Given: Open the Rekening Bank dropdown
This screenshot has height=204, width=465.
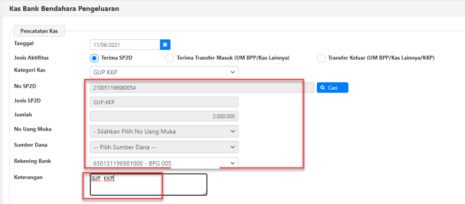Looking at the screenshot, I should (164, 163).
